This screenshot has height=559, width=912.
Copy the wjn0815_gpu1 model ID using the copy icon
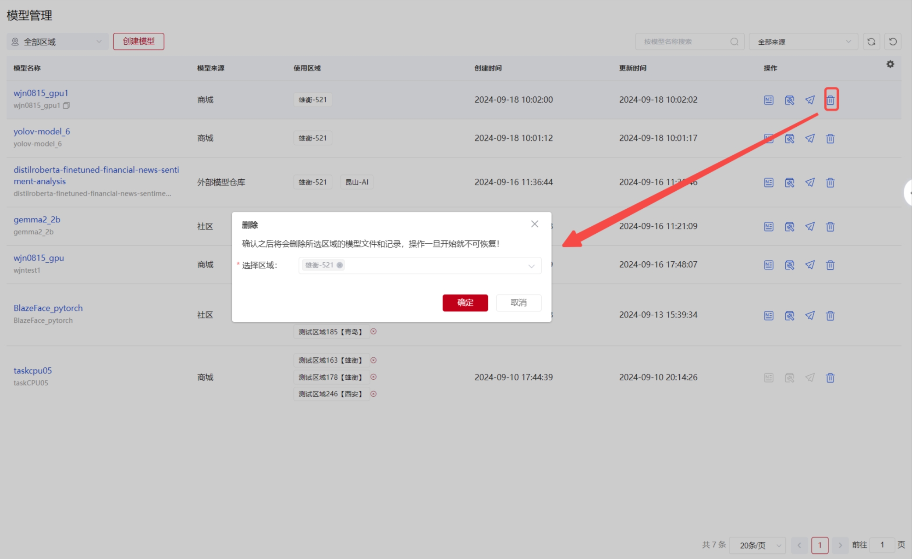[66, 106]
